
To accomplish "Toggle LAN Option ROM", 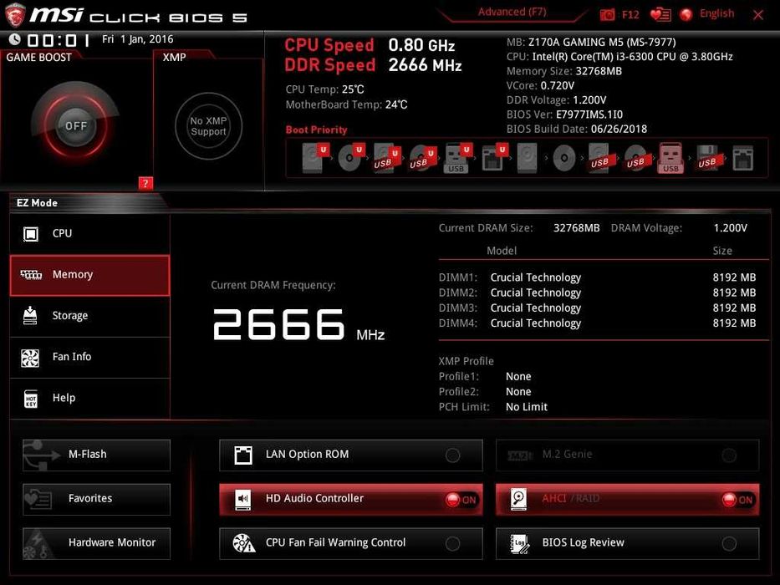I will coord(350,455).
